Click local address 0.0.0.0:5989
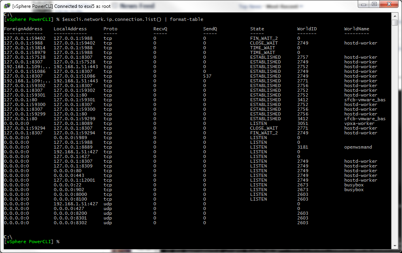This screenshot has width=402, height=253. pos(70,138)
